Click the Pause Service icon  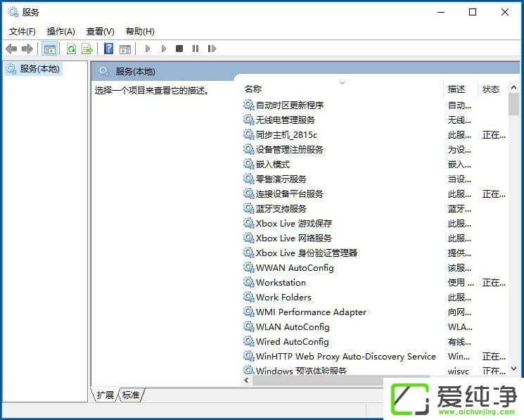click(196, 49)
